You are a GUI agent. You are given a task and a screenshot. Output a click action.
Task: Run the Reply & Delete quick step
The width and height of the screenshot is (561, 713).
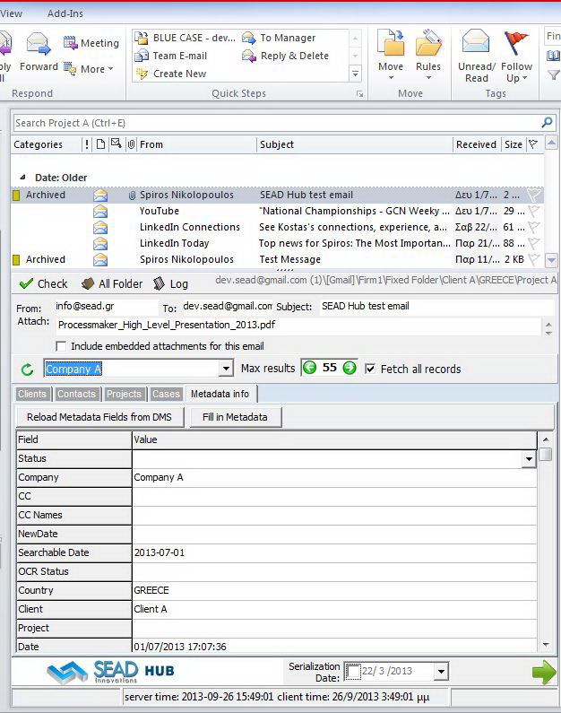point(285,56)
